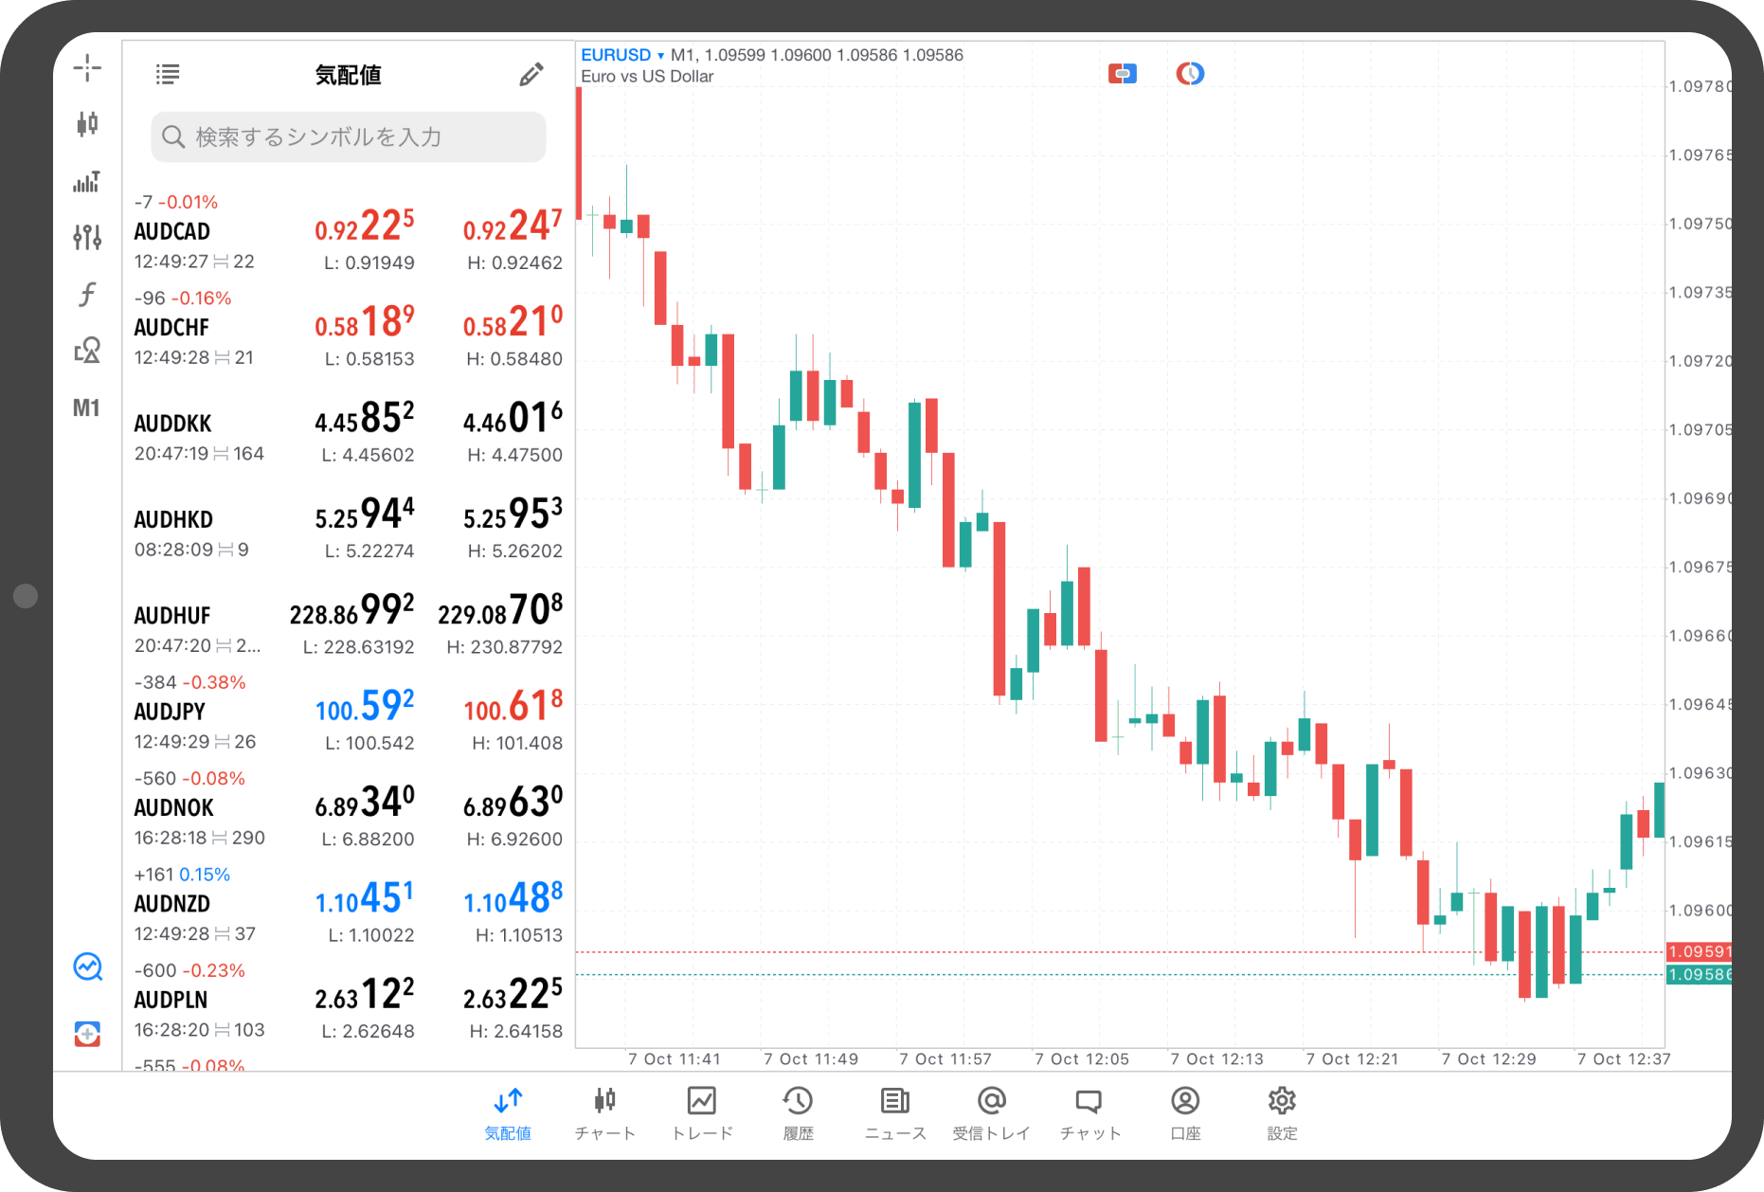Select the AUDCHF quote row
This screenshot has height=1192, width=1764.
click(349, 329)
